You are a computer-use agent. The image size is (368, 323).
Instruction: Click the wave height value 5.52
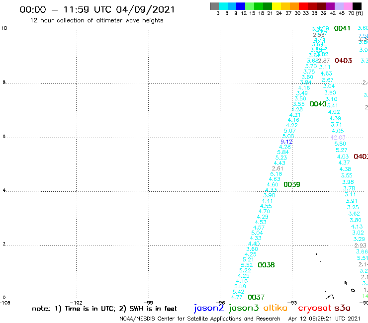(x=247, y=265)
